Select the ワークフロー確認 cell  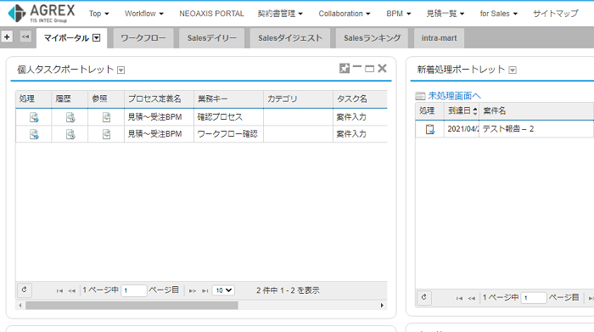[228, 134]
